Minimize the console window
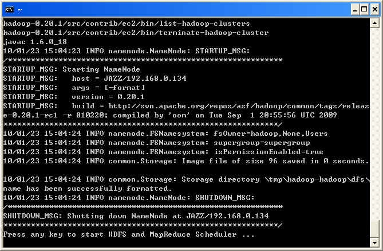This screenshot has width=383, height=251. [x=355, y=10]
